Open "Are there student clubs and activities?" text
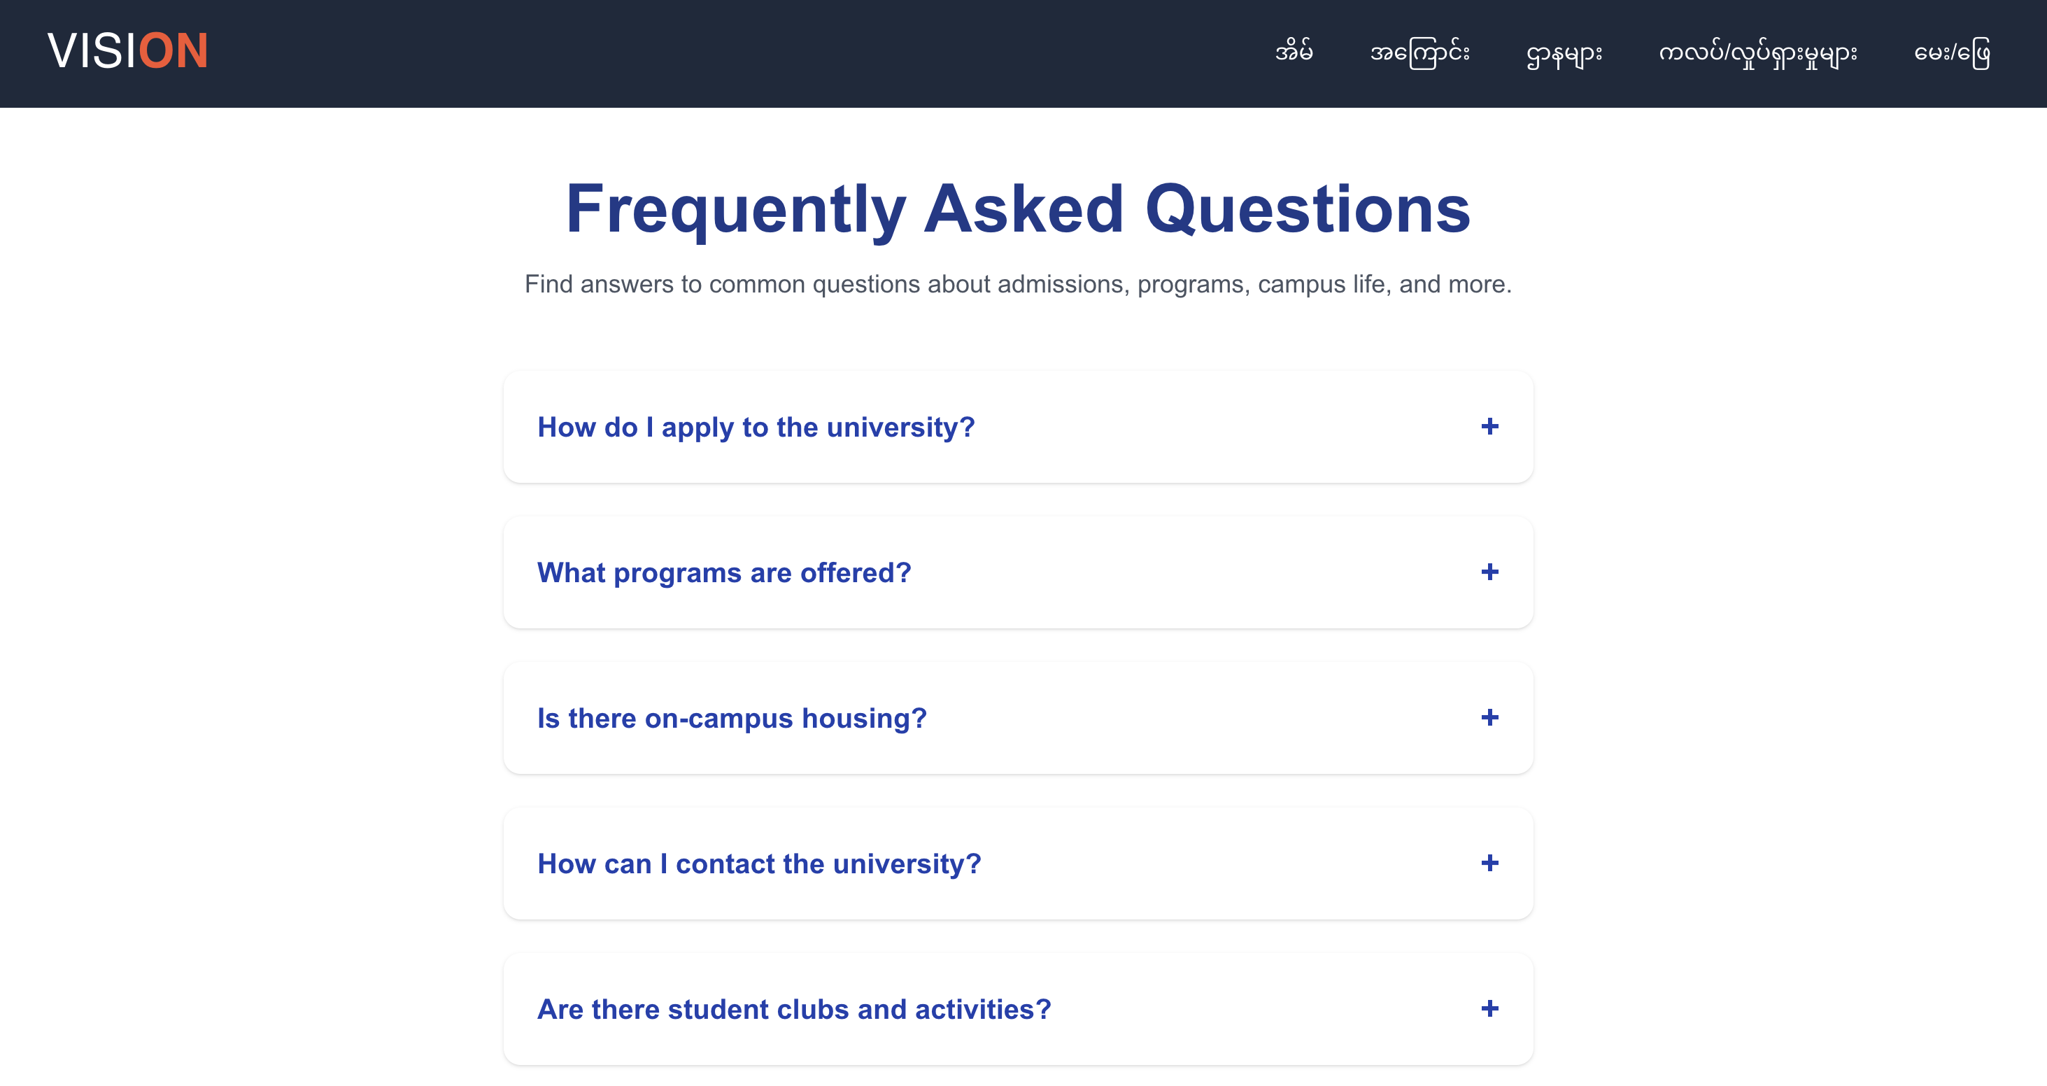This screenshot has width=2047, height=1086. click(794, 1010)
